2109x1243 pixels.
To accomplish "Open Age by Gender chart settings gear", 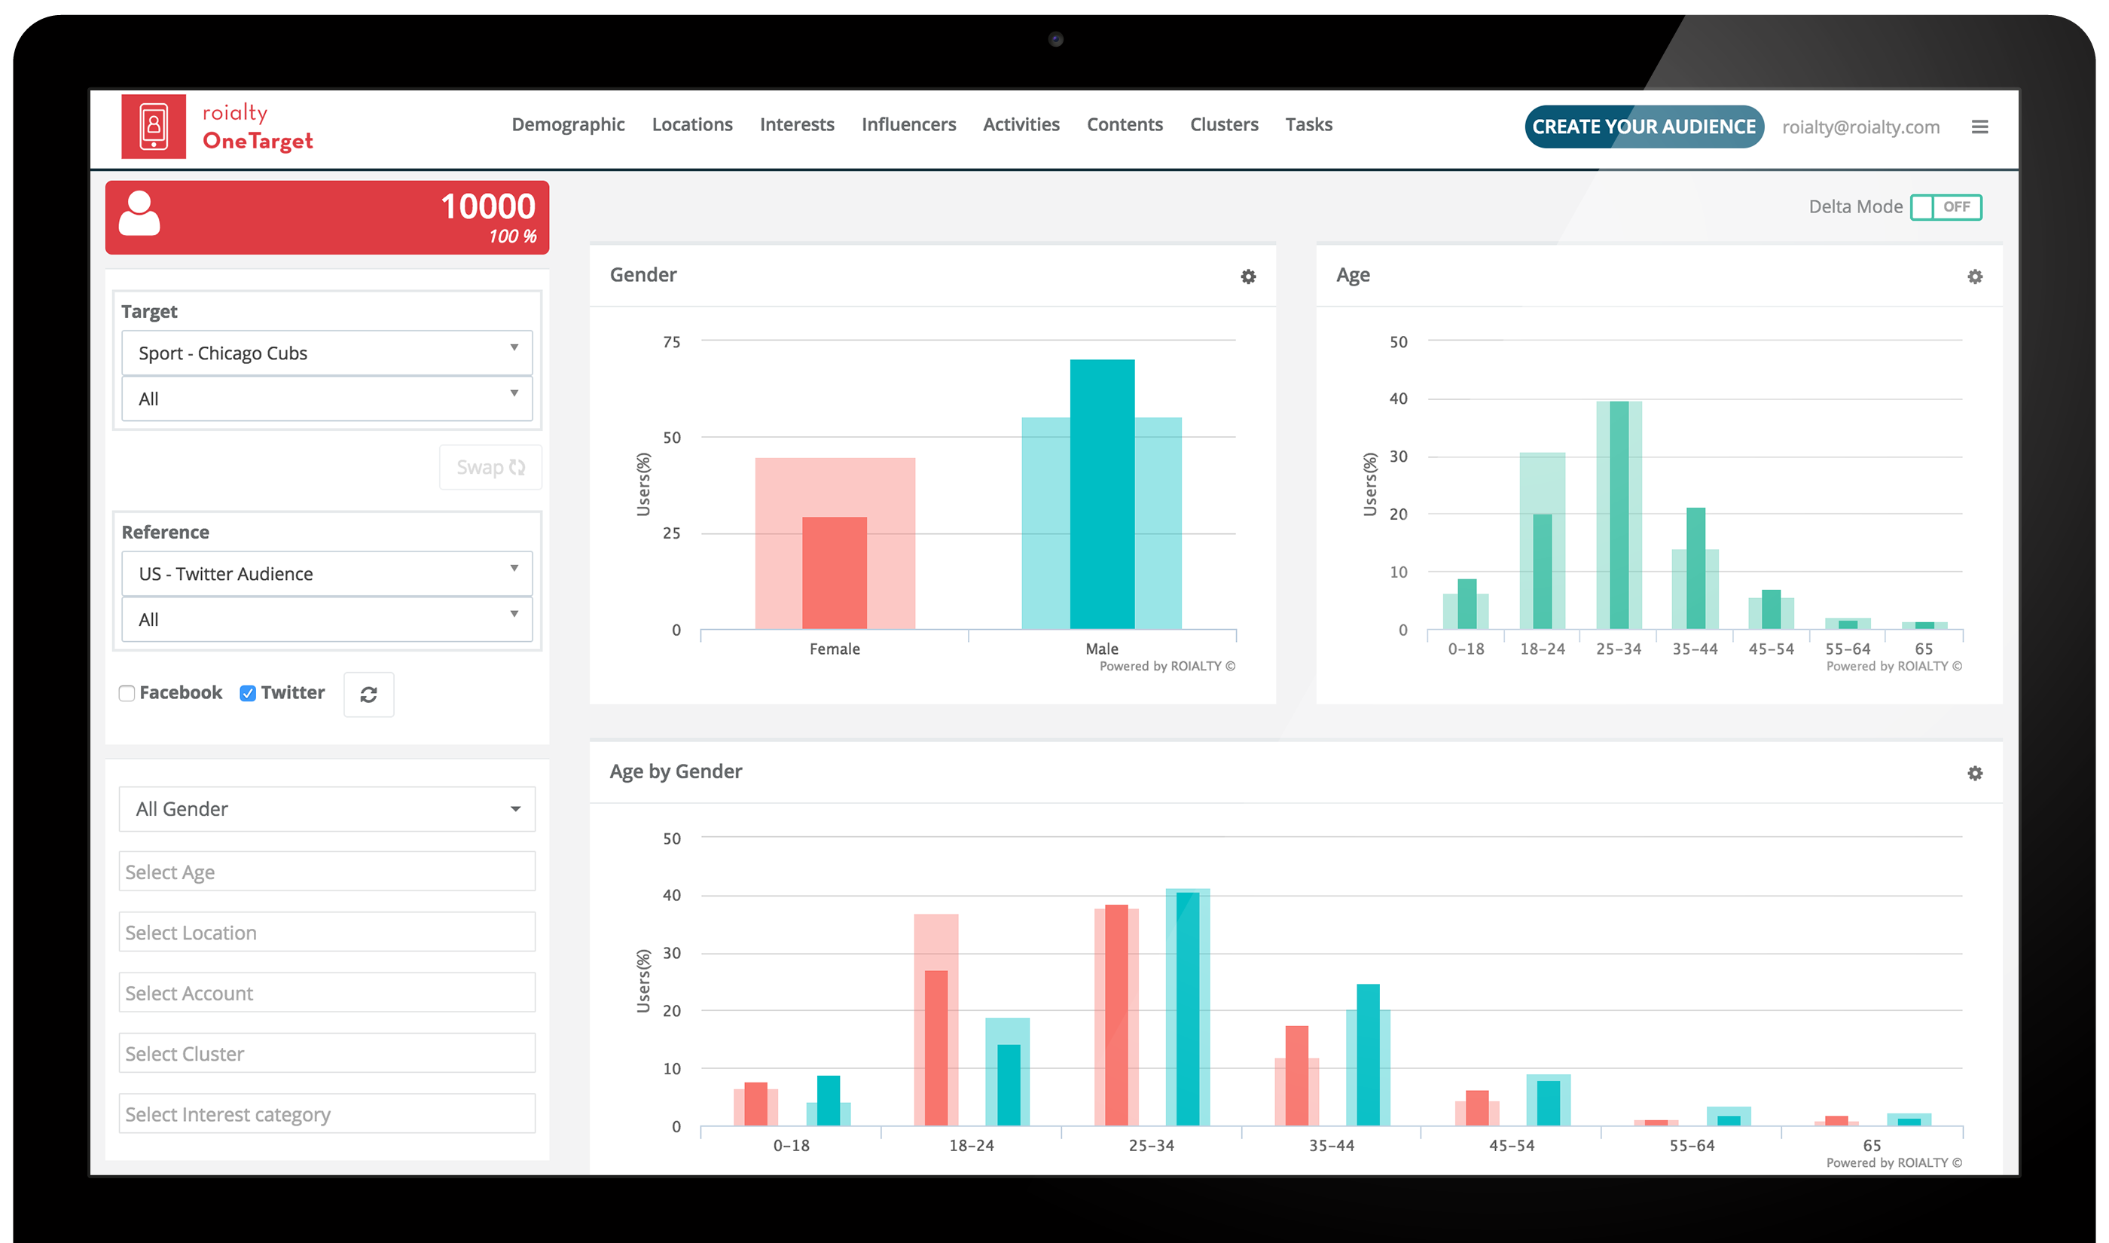I will click(x=1974, y=773).
